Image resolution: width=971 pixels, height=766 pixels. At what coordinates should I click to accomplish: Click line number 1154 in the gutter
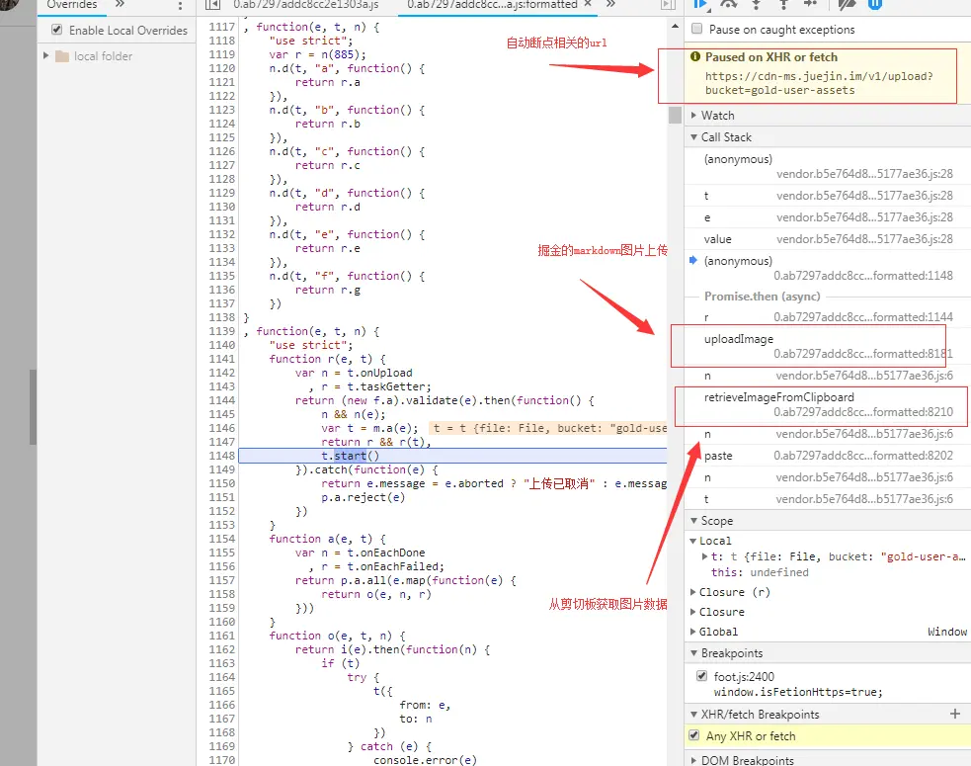[x=221, y=539]
